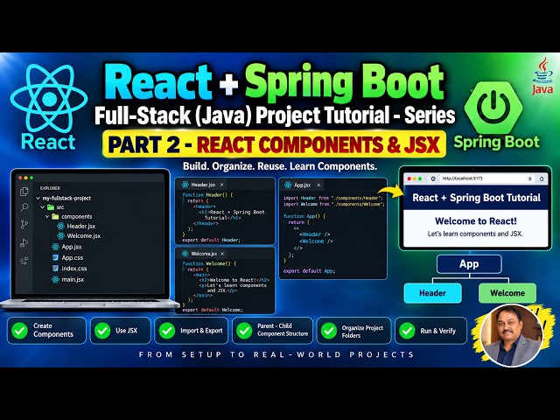Click 'function App() {' in App.jsx code
The width and height of the screenshot is (560, 420).
304,216
